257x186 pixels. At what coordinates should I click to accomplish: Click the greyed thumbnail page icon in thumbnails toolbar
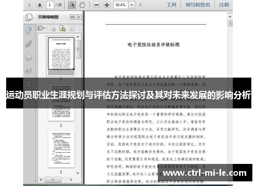53,28
